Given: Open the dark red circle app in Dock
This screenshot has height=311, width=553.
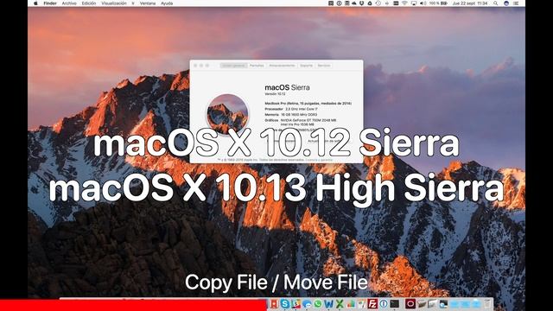Looking at the screenshot, I should (x=410, y=303).
